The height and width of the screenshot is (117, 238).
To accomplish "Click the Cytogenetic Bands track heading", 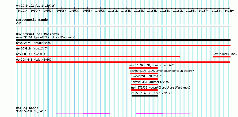I will pos(32,20).
